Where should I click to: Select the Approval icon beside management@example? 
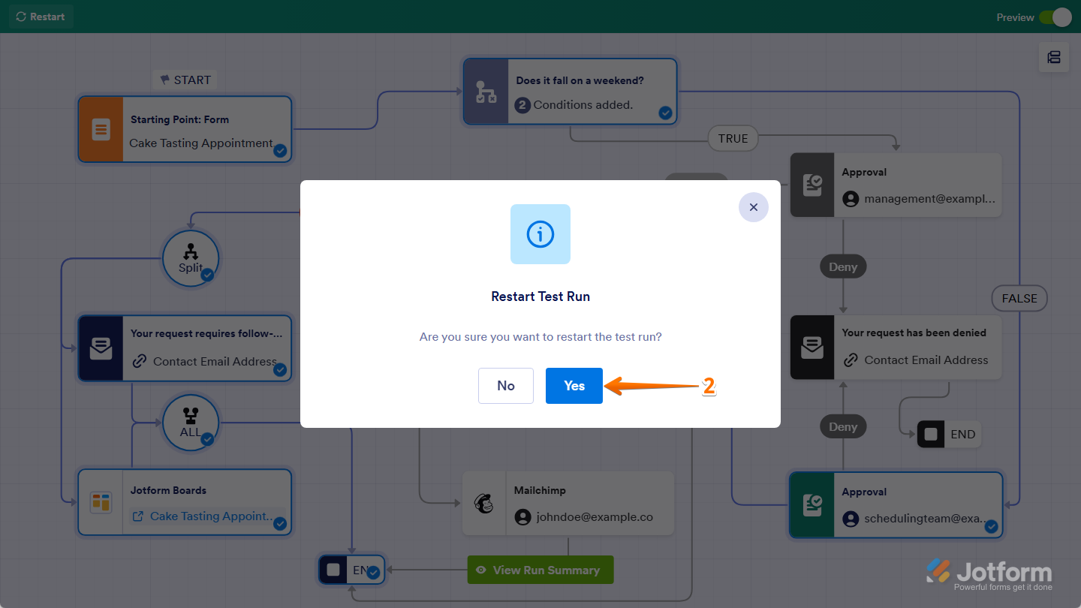pos(812,185)
